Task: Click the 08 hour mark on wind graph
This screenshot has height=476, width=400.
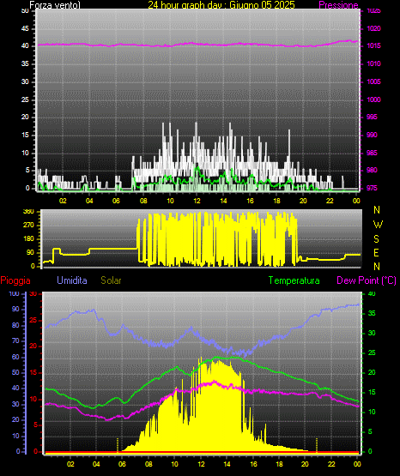Action: tap(143, 201)
